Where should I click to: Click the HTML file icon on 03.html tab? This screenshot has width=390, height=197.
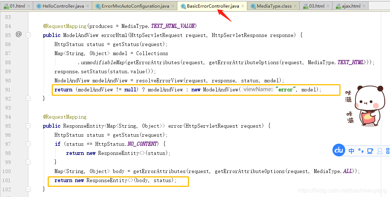coord(306,6)
